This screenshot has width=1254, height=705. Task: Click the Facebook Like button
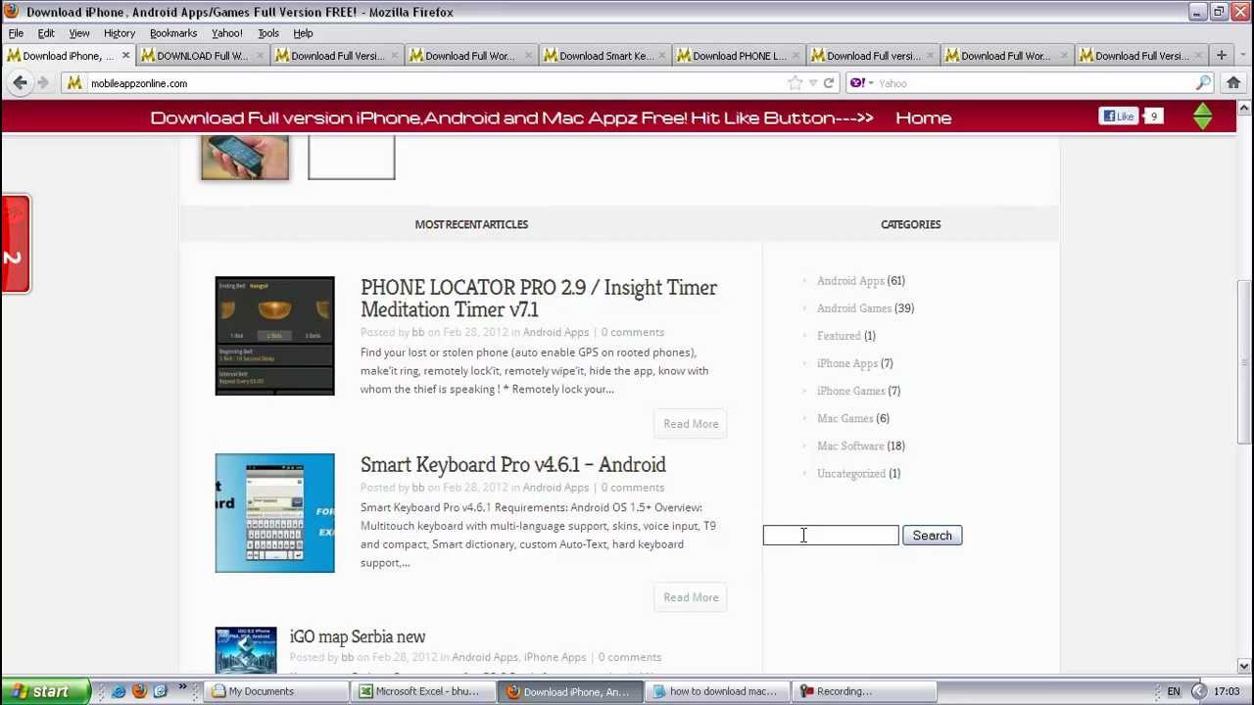click(1119, 117)
